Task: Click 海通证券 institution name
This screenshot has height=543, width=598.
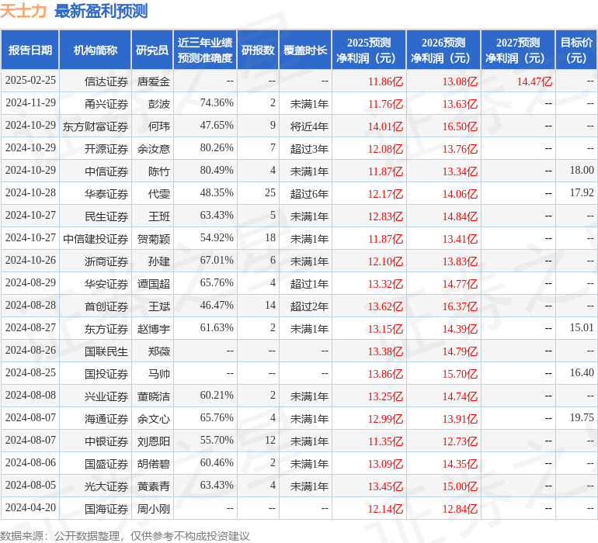Action: (106, 418)
